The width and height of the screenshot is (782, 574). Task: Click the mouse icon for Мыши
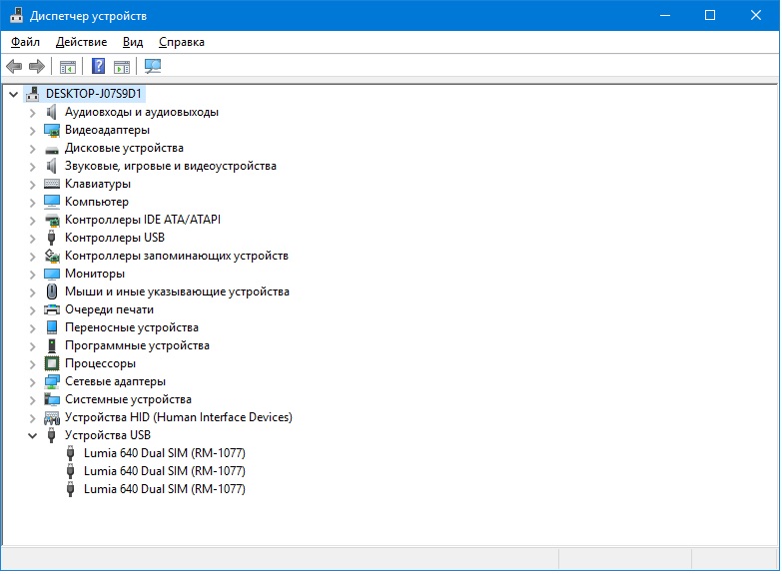tap(52, 291)
